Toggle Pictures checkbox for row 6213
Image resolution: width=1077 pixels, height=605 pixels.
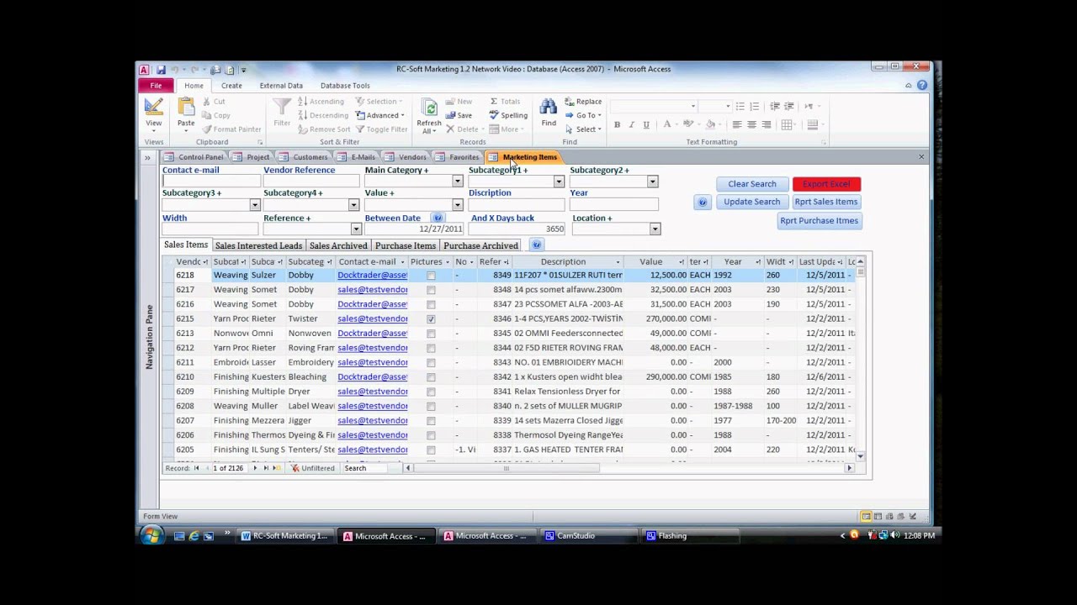(x=431, y=334)
